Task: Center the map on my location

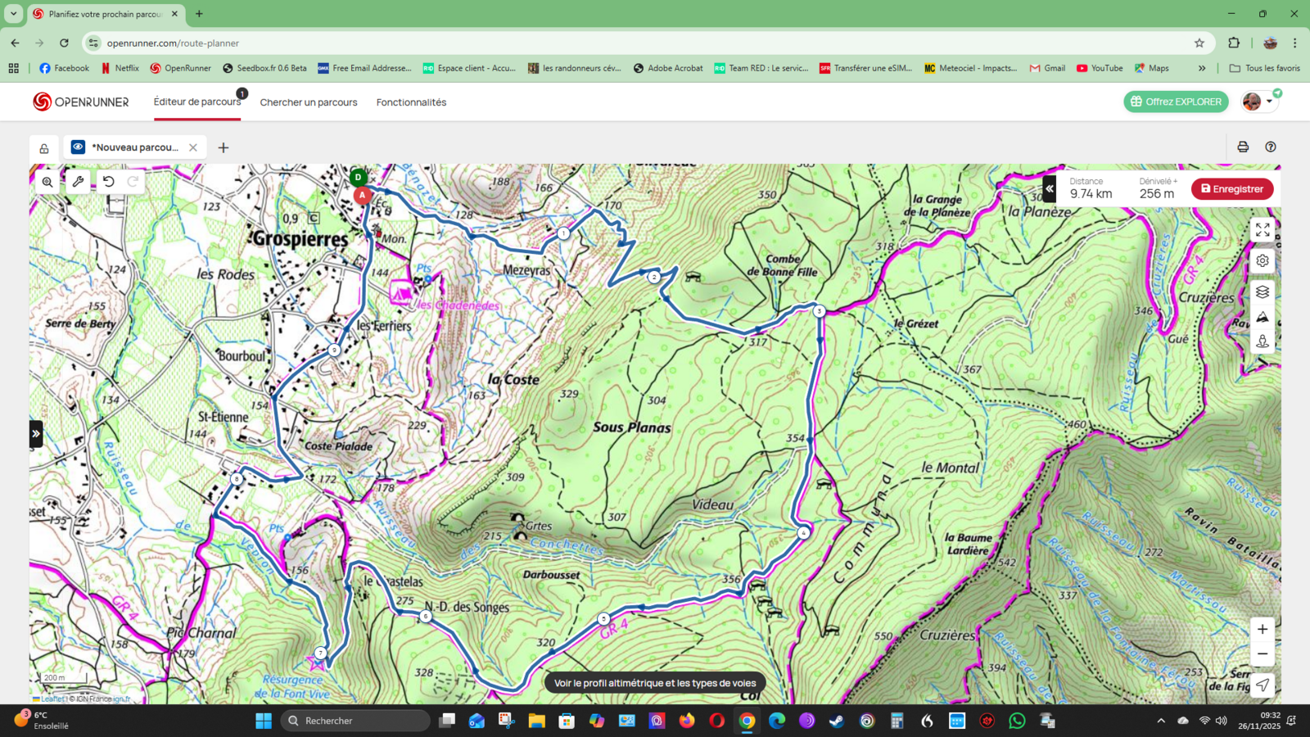Action: click(1262, 685)
